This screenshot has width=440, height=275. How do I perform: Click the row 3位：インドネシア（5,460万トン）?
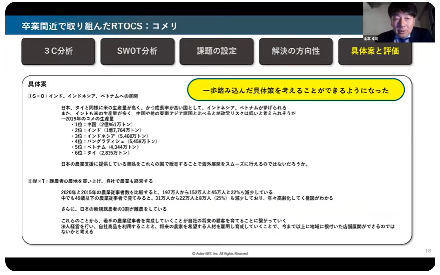tap(110, 136)
